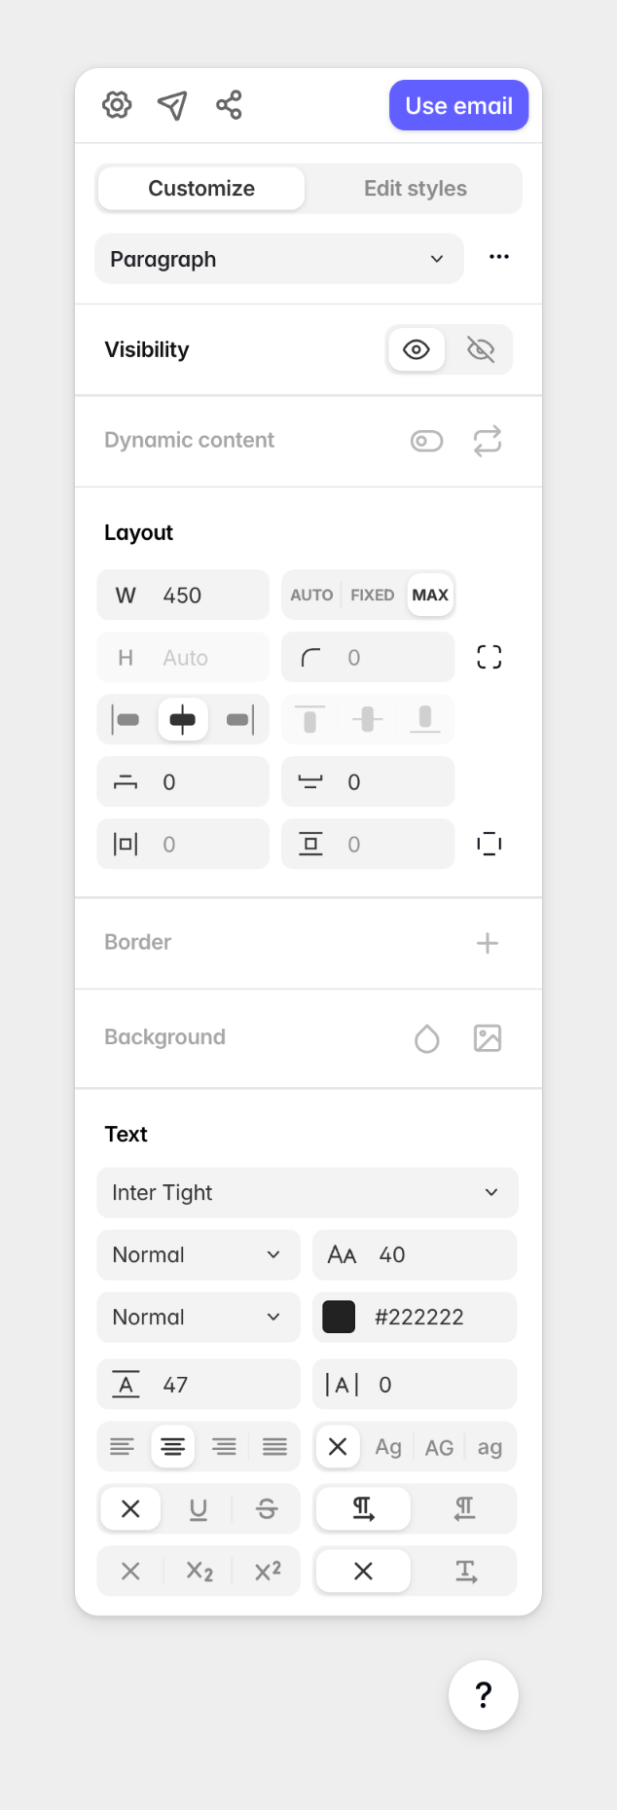Hide element with the crossed-eye toggle
This screenshot has width=617, height=1810.
click(483, 349)
